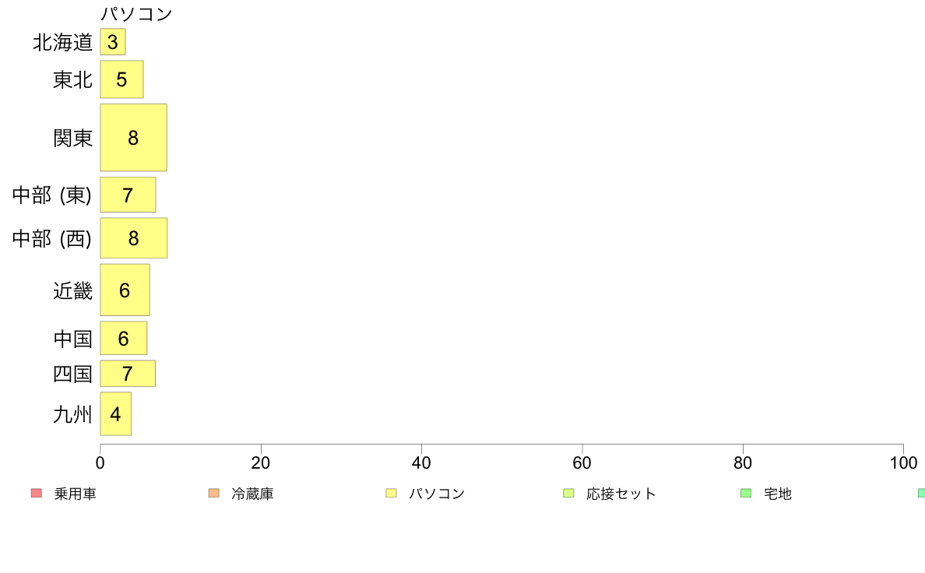Screen dimensions: 925x573
Task: Click the orange 冷蔵庫 legend swatch
Action: tap(214, 494)
